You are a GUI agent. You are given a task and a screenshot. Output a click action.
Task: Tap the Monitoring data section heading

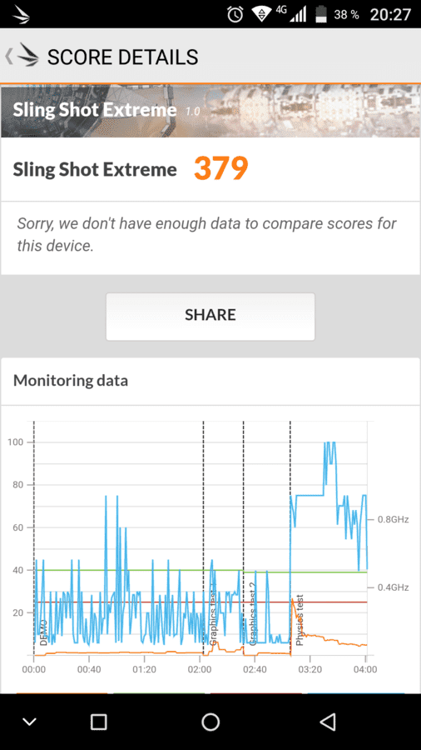click(x=71, y=381)
